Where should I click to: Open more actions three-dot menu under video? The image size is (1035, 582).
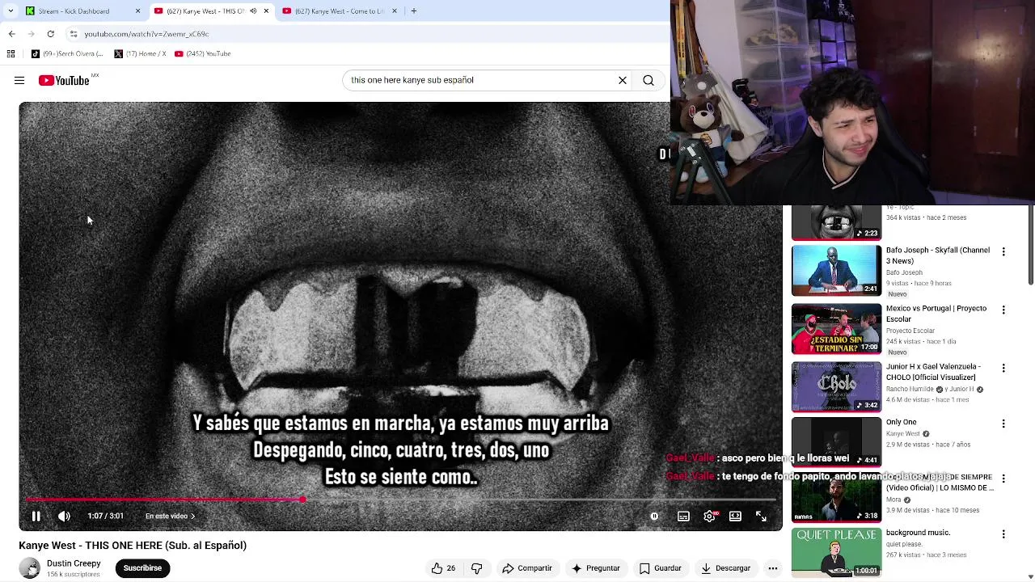click(773, 568)
